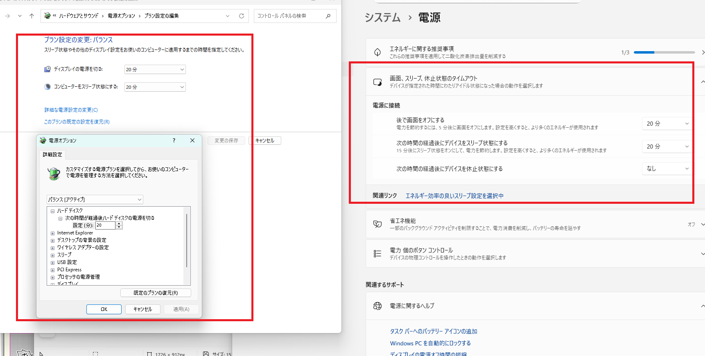Click the energy recommendations progress bar
705x356 pixels.
point(664,52)
